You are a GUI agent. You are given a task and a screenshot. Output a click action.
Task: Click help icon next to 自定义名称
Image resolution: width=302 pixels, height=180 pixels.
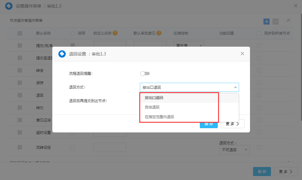pyautogui.click(x=115, y=33)
